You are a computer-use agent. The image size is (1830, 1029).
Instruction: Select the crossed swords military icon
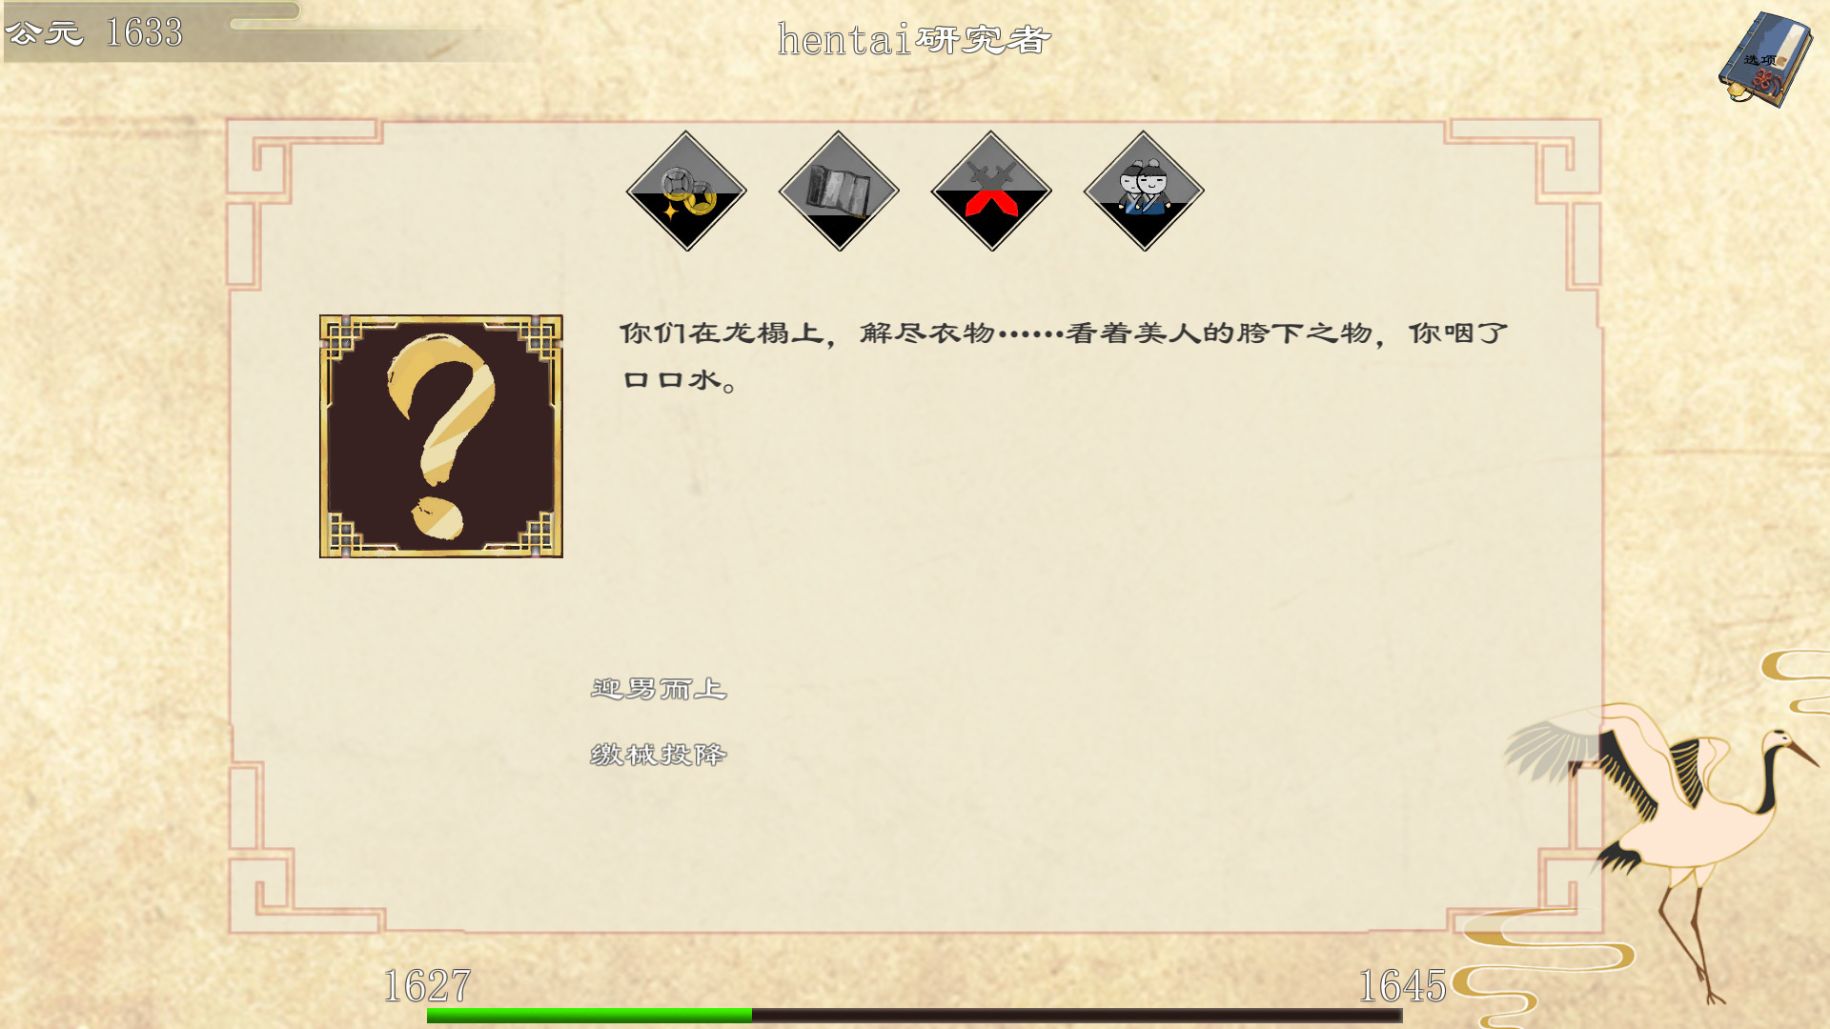pyautogui.click(x=991, y=191)
